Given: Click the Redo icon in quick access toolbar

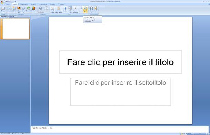Looking at the screenshot, I should pos(12,1).
